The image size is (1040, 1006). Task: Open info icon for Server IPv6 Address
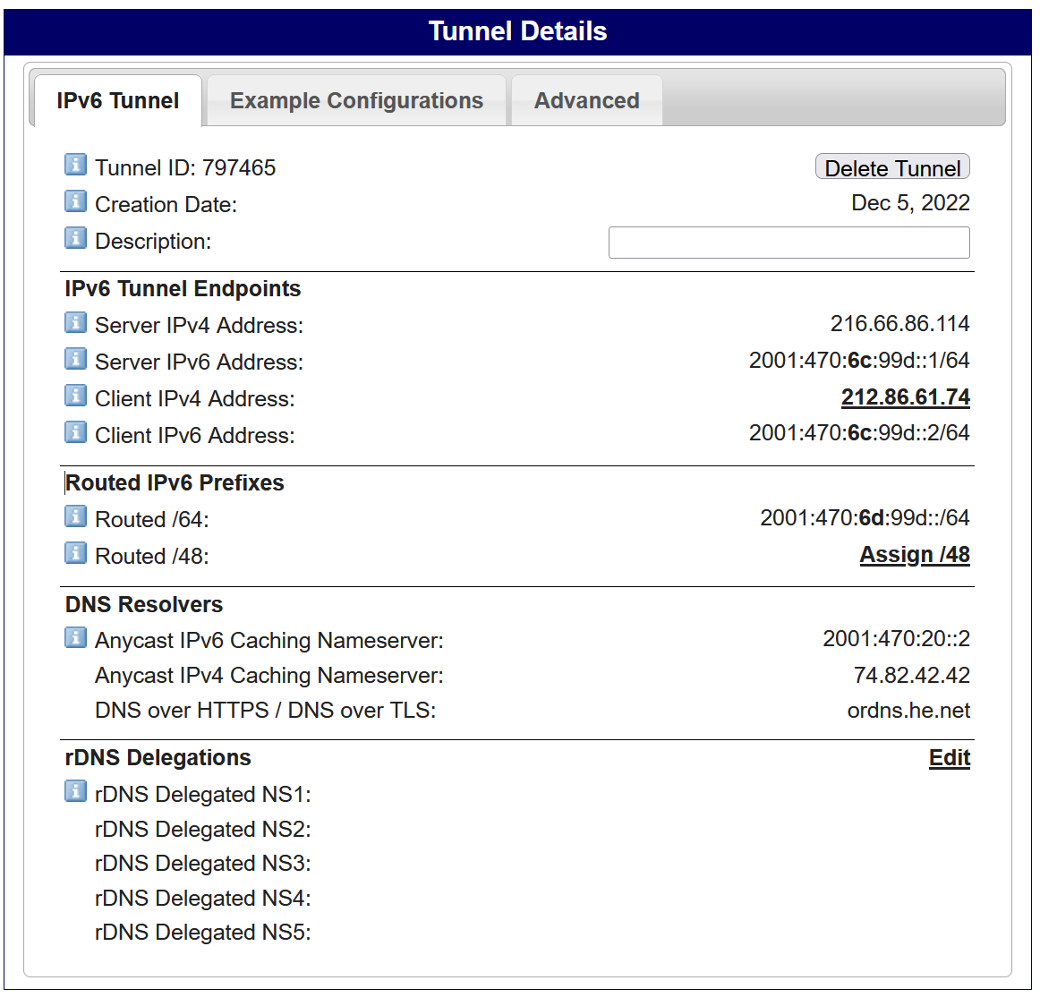point(75,359)
